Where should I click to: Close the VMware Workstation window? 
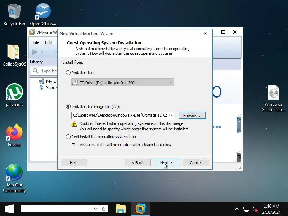[235, 32]
